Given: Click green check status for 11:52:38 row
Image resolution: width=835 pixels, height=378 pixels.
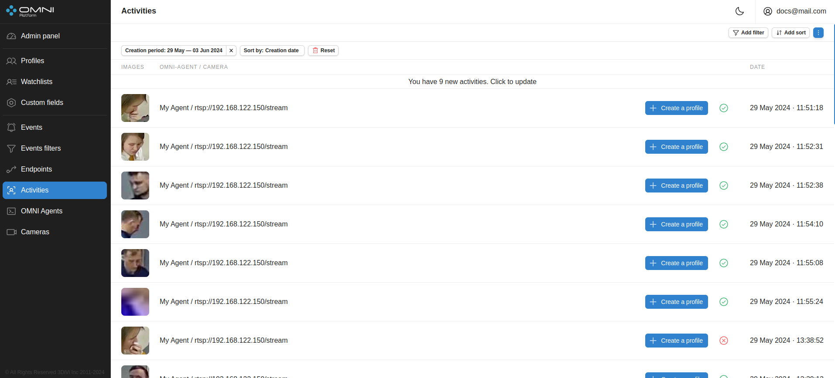Looking at the screenshot, I should pos(724,186).
